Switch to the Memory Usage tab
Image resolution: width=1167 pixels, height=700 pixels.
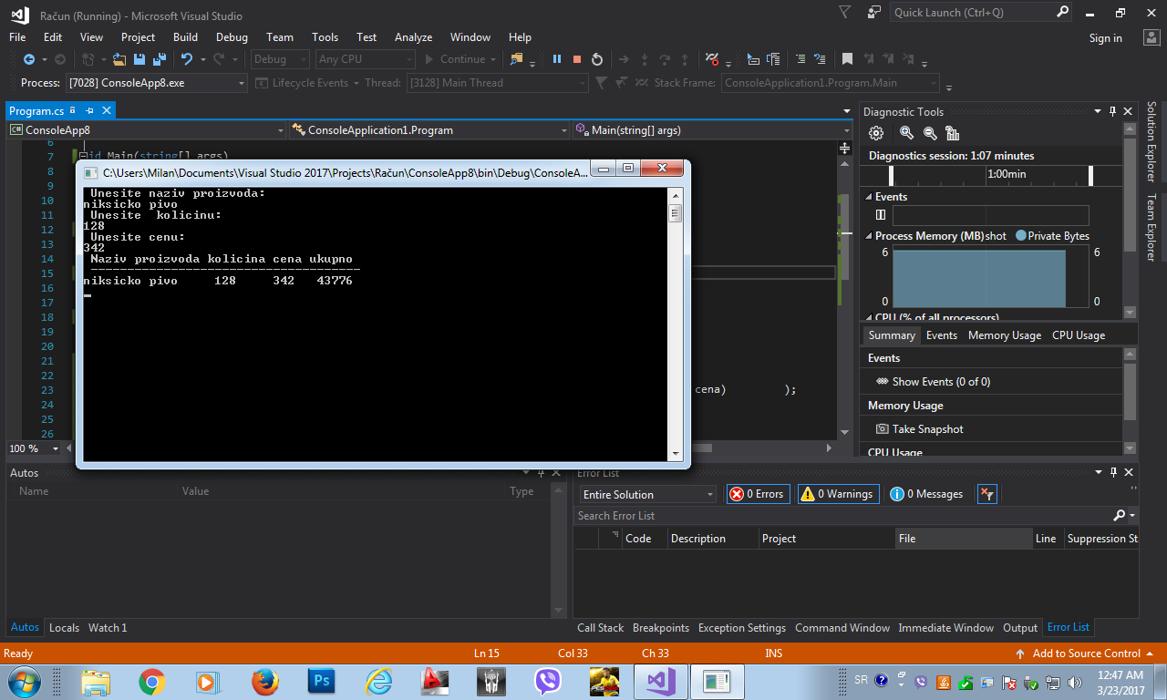(1004, 335)
